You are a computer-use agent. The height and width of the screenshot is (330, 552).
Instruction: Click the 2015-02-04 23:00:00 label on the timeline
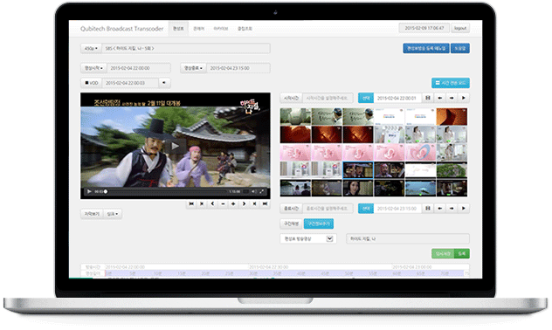point(411,267)
